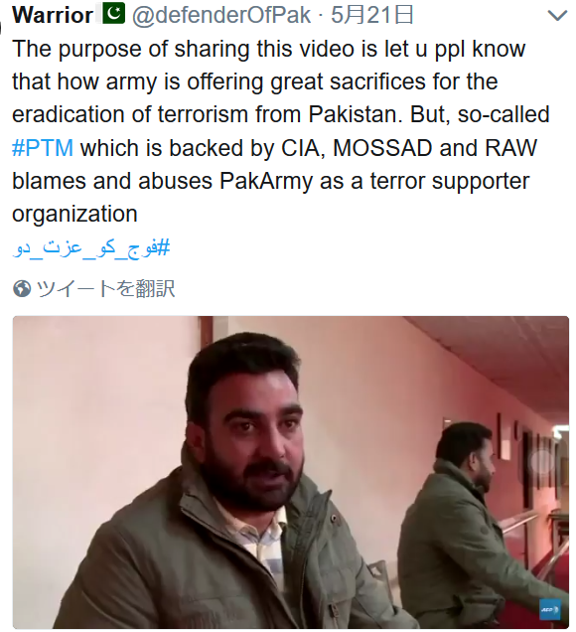The image size is (576, 632).
Task: Click the Warrior display name
Action: click(53, 15)
